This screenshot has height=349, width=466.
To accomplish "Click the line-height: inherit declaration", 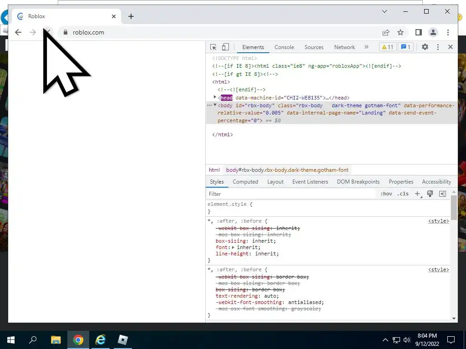I will click(247, 254).
